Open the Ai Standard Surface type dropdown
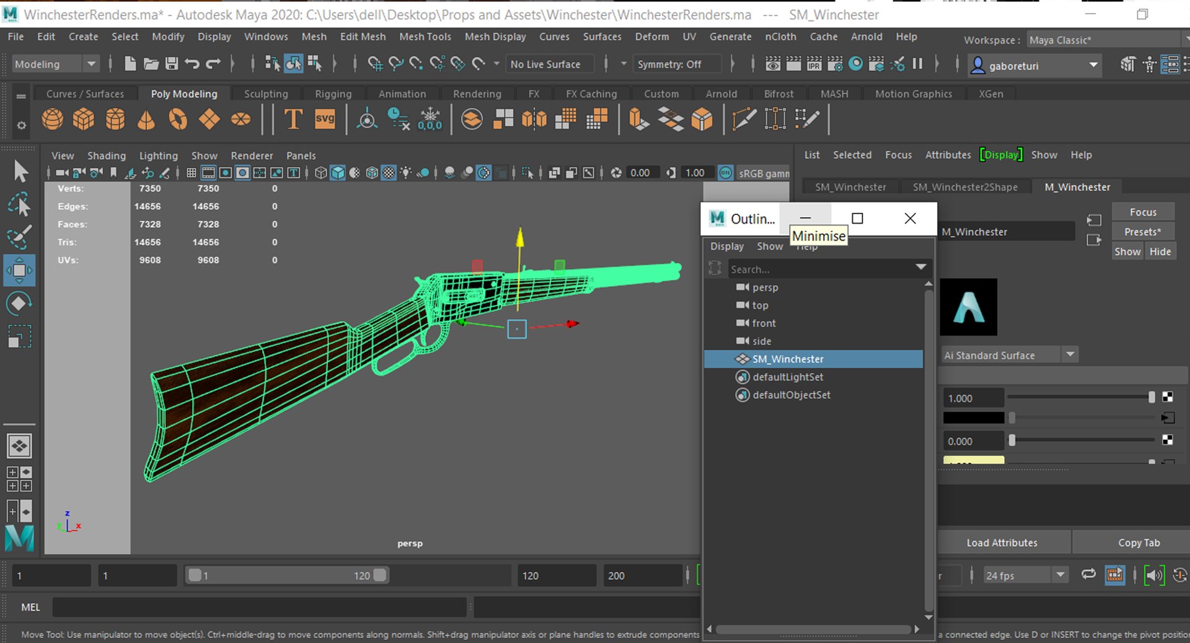The image size is (1190, 643). click(x=1010, y=355)
